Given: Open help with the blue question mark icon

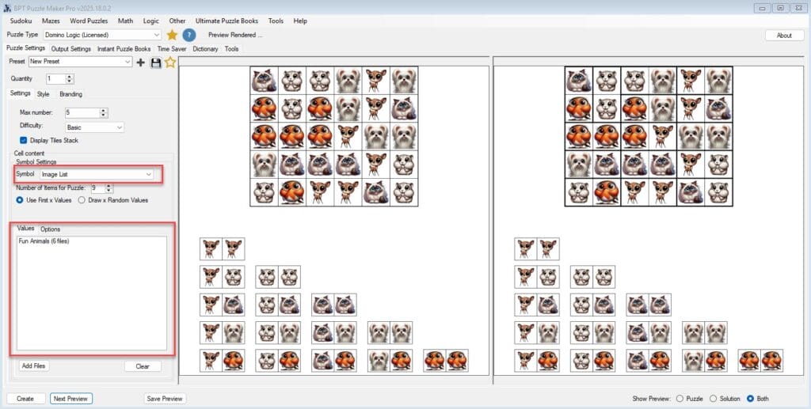Looking at the screenshot, I should [189, 35].
